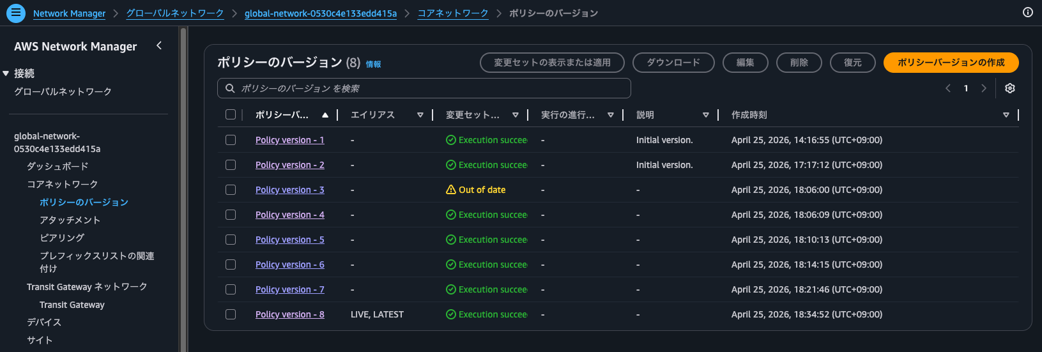Select checkbox for Policy version - 7
Image resolution: width=1042 pixels, height=352 pixels.
[231, 289]
